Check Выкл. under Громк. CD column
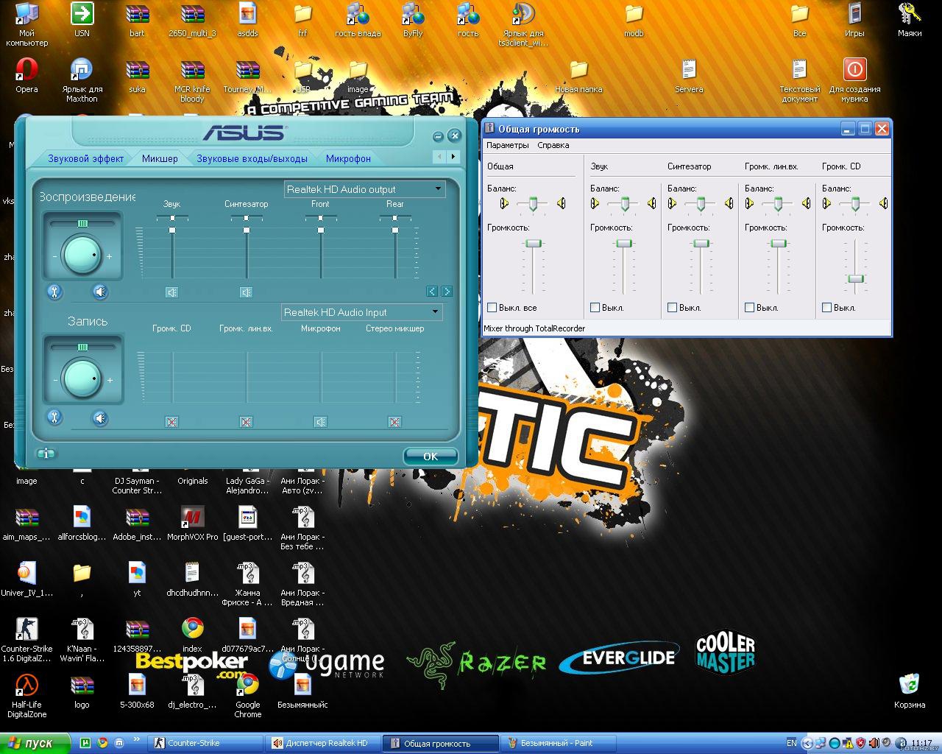 click(827, 308)
